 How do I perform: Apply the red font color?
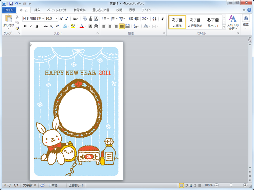tap(82, 26)
